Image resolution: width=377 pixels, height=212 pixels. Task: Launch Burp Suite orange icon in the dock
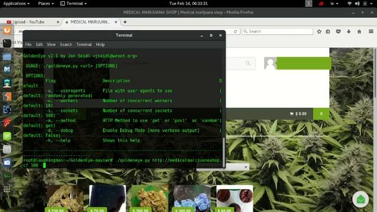[7, 97]
